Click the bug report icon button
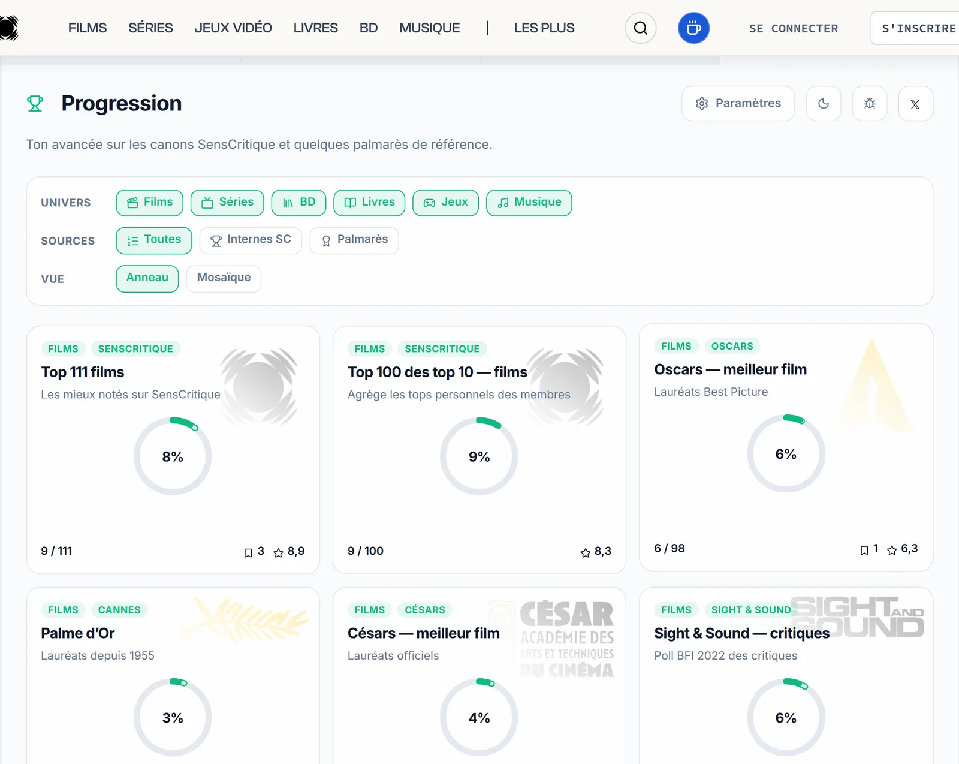 coord(870,104)
